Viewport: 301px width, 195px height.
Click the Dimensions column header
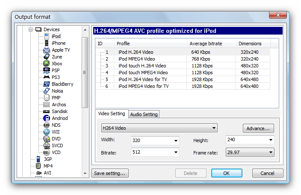(254, 44)
